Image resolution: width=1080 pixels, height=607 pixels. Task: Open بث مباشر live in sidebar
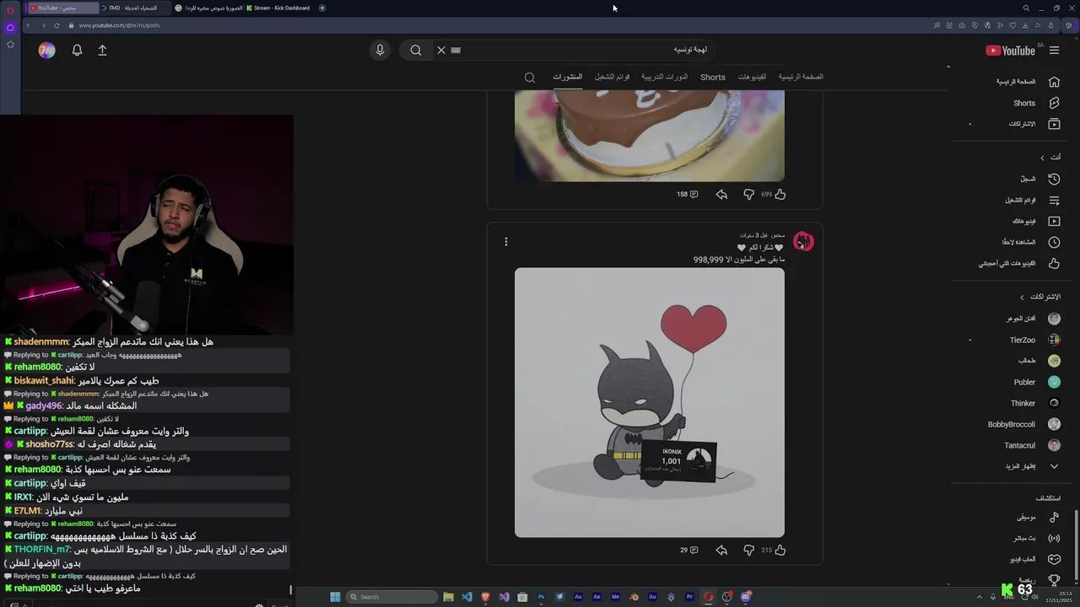[x=1037, y=538]
